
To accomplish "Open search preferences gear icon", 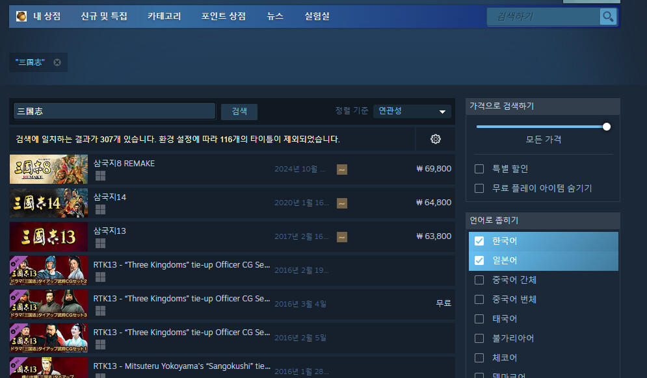I will click(435, 139).
